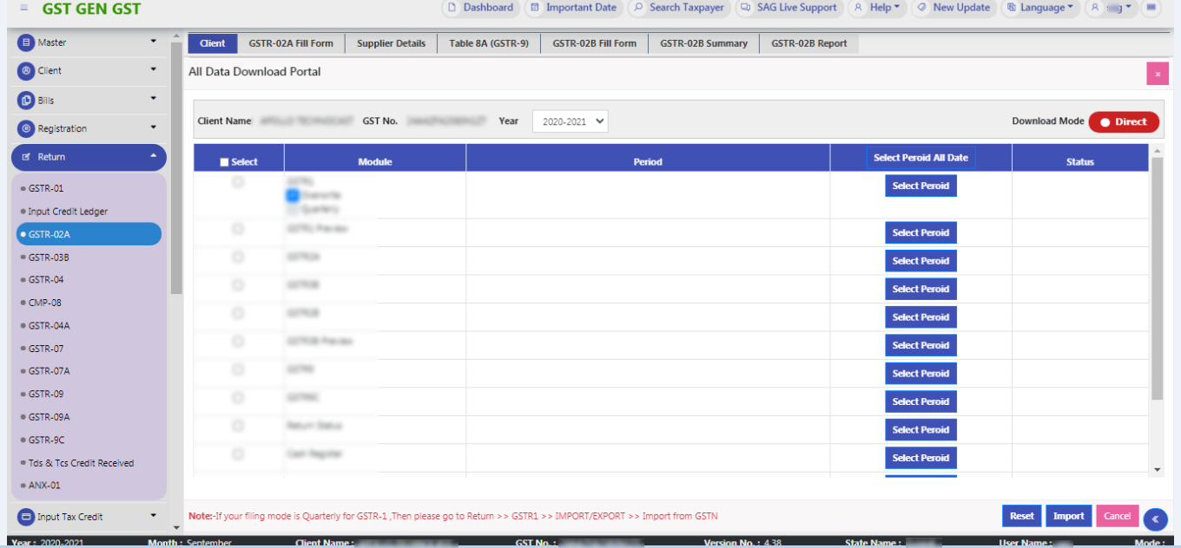
Task: Click the Input Tax Credit sidebar icon
Action: point(27,517)
